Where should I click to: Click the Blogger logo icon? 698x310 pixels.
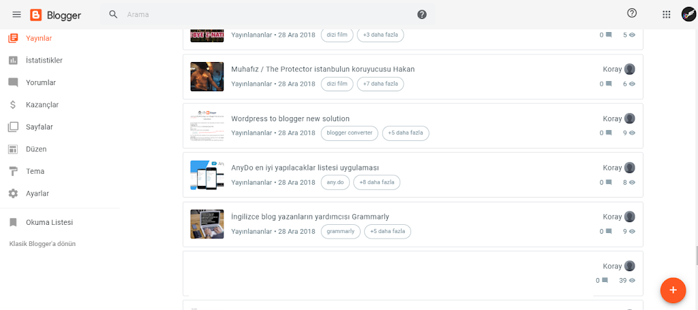[36, 15]
